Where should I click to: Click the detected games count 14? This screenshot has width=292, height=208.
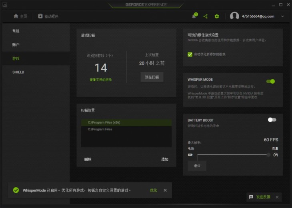pos(101,68)
